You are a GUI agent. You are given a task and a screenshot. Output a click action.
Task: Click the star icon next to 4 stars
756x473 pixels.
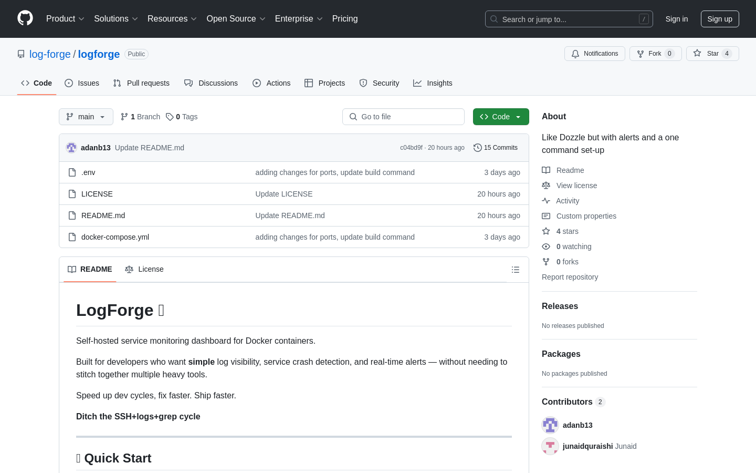(546, 231)
